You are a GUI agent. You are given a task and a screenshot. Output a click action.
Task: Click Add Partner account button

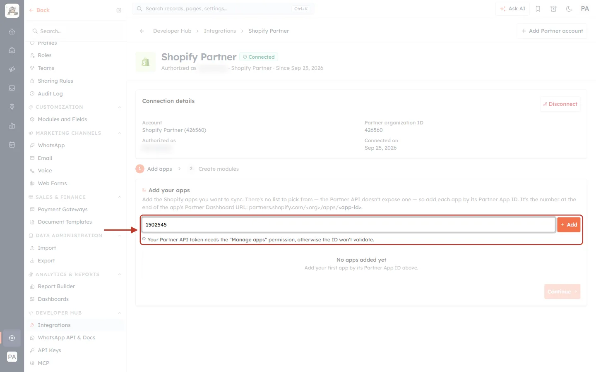[x=552, y=31]
